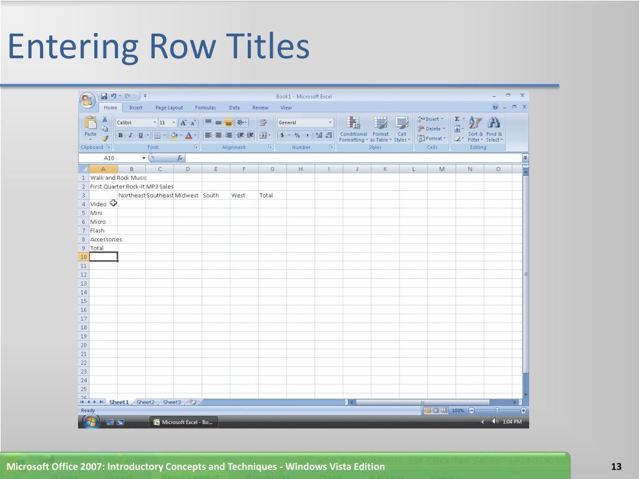639x479 pixels.
Task: Save the workbook from Quick Access Toolbar
Action: tap(104, 96)
